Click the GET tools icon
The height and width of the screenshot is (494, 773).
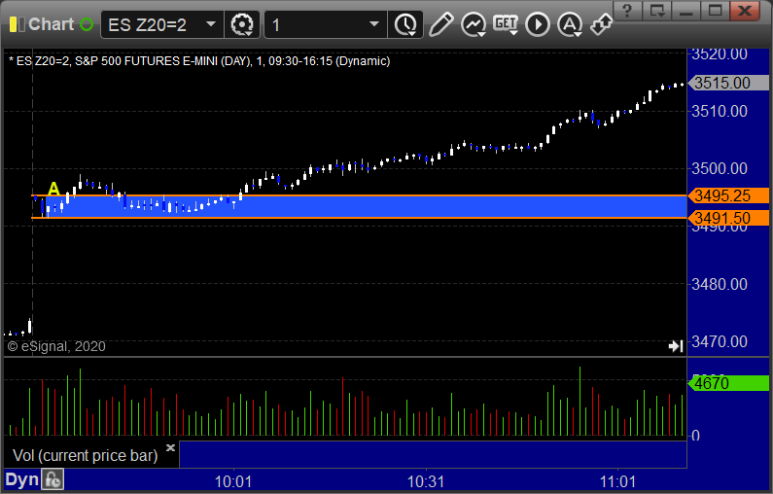click(506, 24)
